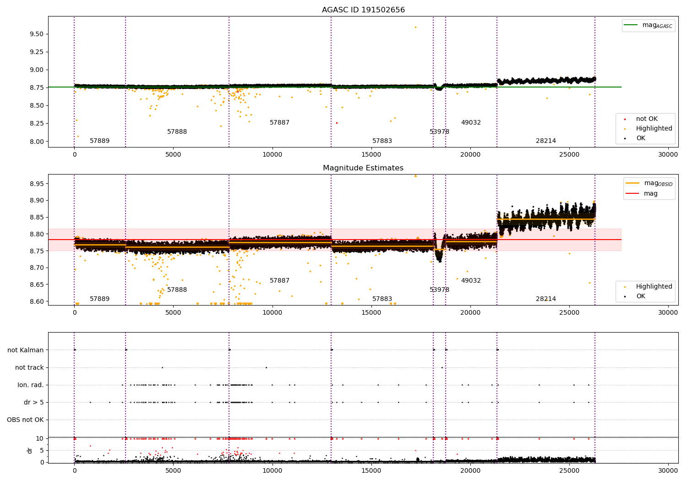The image size is (687, 481).
Task: Click the 9.00 y-axis tick in top plot
Action: tap(37, 70)
